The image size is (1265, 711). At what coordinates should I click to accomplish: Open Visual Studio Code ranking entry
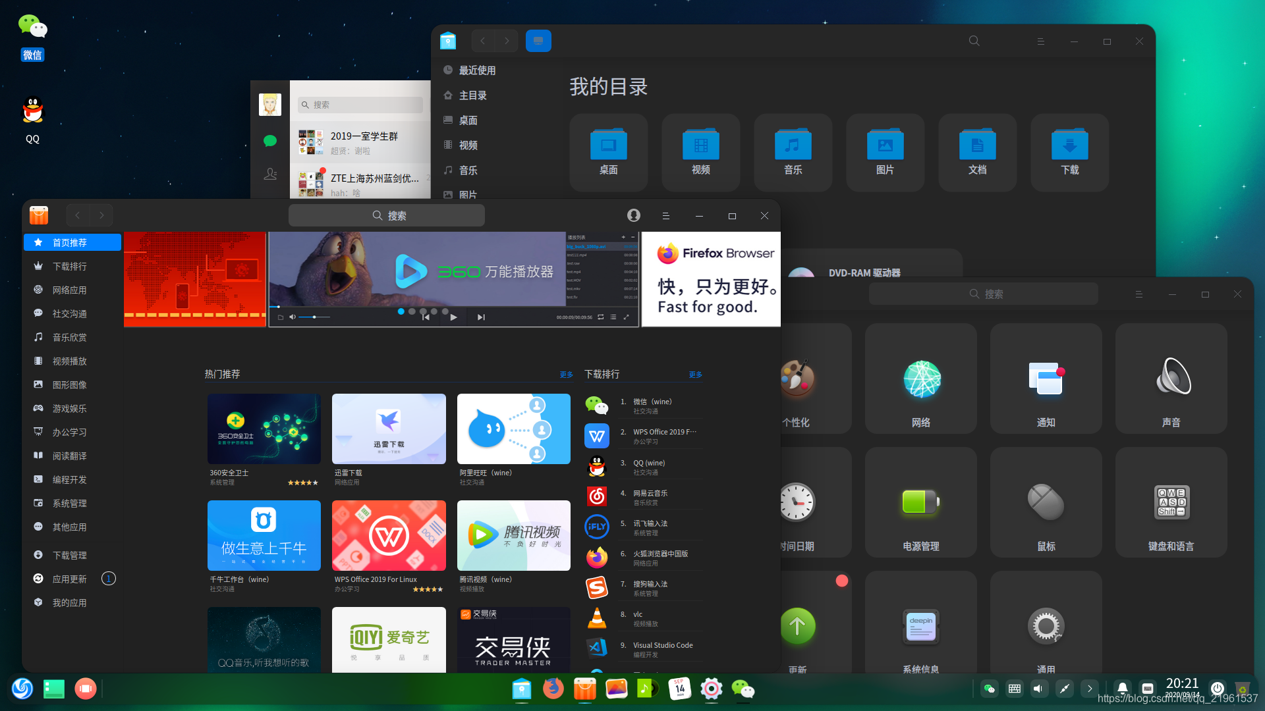coord(644,649)
